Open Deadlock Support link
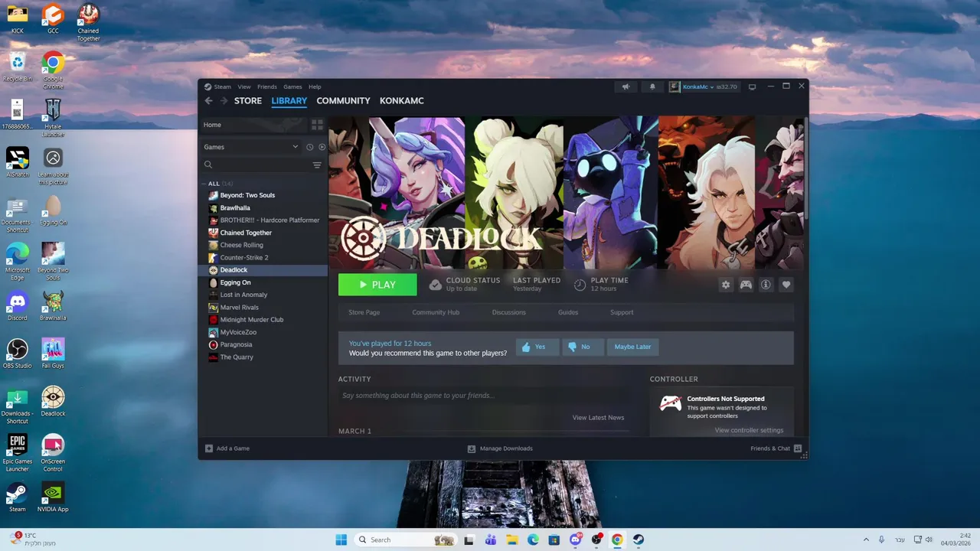The image size is (980, 551). (x=622, y=312)
